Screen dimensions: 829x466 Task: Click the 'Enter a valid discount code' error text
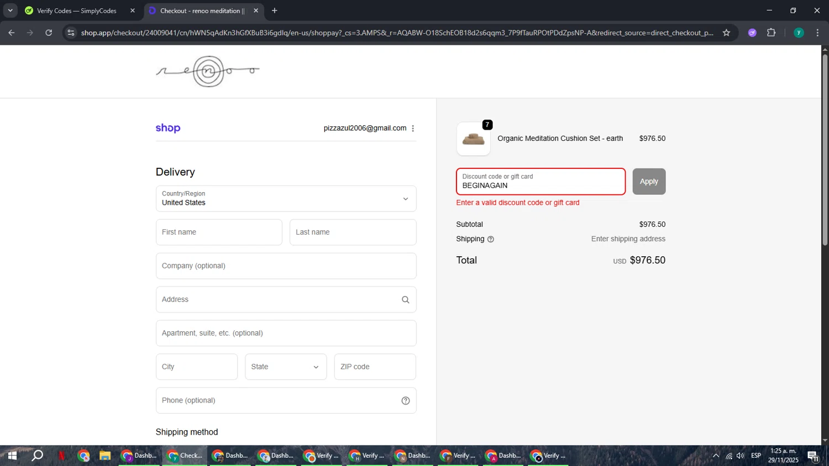(518, 203)
